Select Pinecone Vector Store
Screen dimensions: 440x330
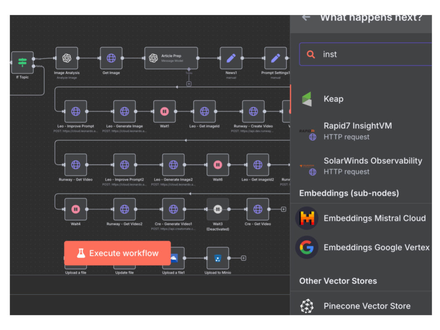click(x=361, y=306)
